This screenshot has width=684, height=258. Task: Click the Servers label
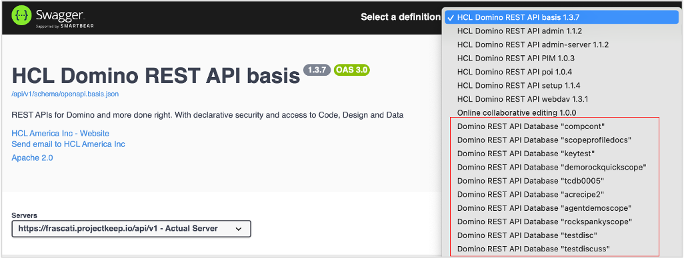[25, 215]
